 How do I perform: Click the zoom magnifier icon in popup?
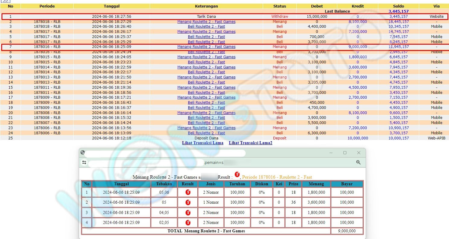[x=358, y=162]
